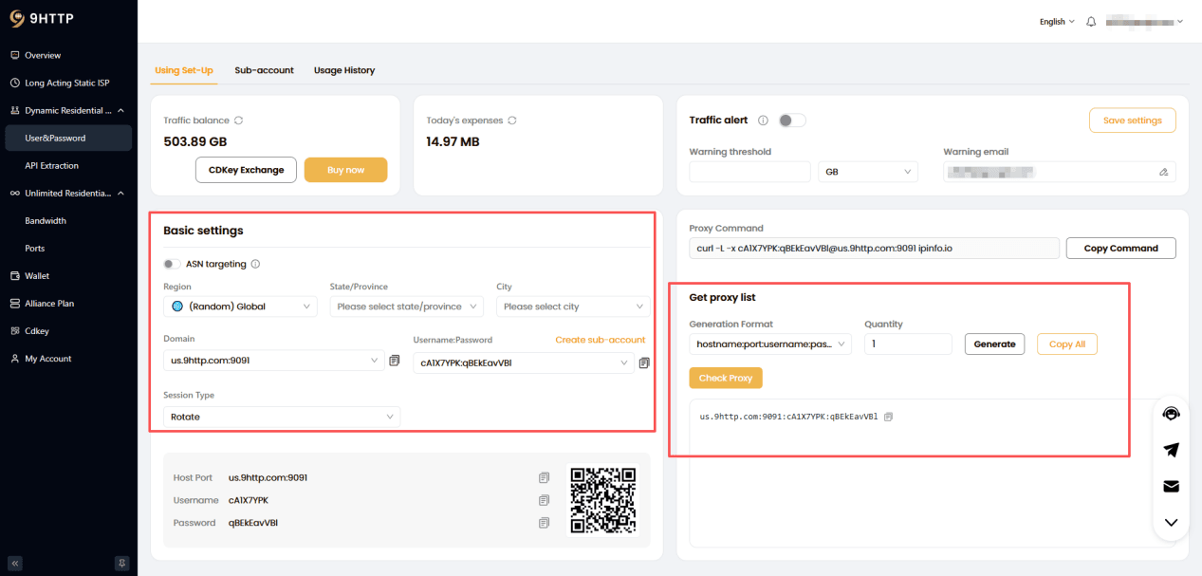
Task: Show the Traffic alert info tooltip
Action: pyautogui.click(x=763, y=121)
